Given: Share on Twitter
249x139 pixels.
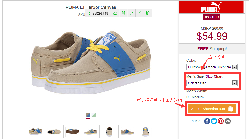Looking at the screenshot, I should click(214, 121).
